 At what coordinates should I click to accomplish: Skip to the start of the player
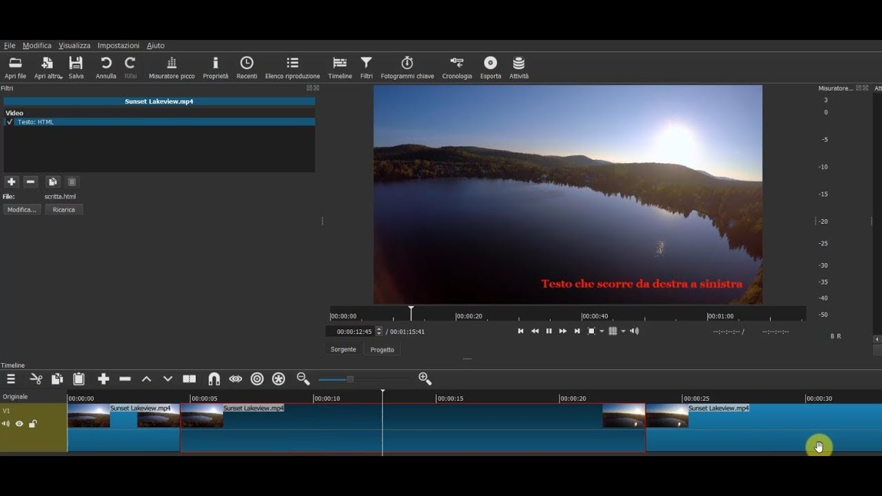(x=521, y=331)
